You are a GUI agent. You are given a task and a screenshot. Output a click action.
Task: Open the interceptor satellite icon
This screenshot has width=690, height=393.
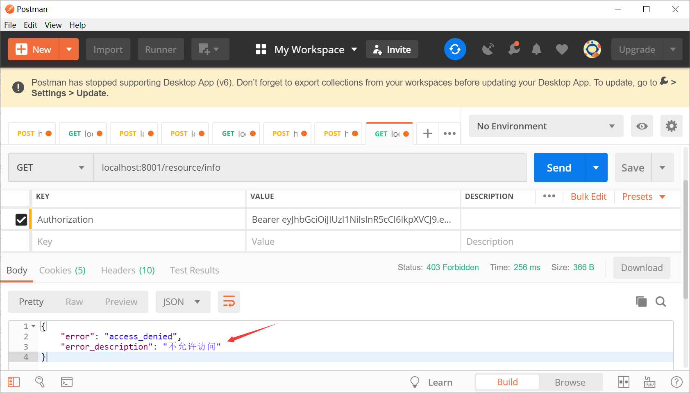click(488, 50)
